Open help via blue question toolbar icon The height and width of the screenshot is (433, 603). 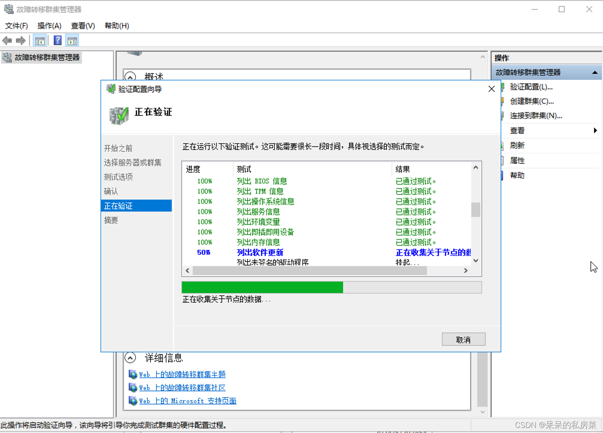coord(57,41)
